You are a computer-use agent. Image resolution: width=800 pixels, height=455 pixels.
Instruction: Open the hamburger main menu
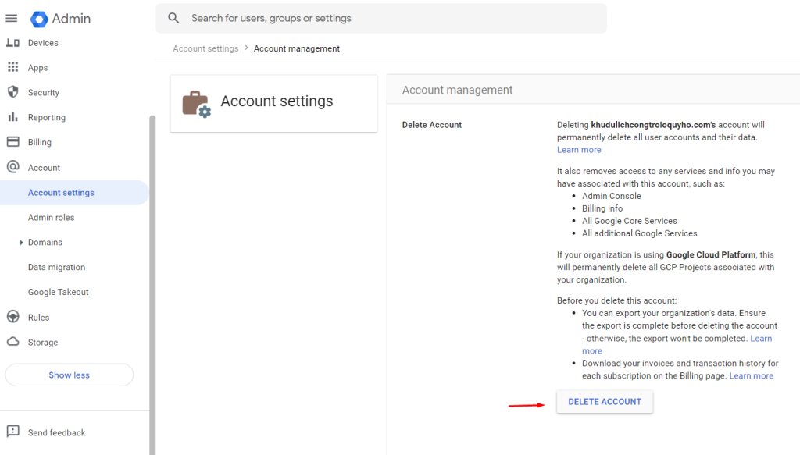pos(12,18)
